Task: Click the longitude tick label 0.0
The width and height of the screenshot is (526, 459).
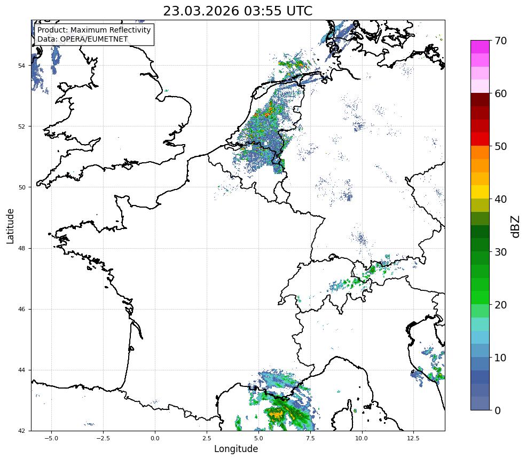Action: point(155,438)
